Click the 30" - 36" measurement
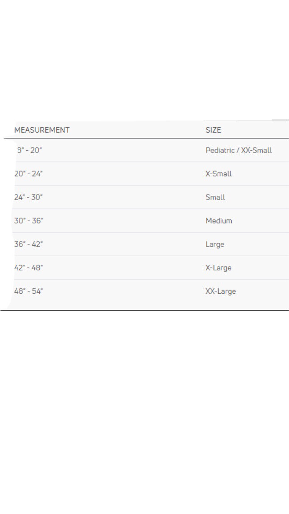This screenshot has width=289, height=514. click(29, 221)
